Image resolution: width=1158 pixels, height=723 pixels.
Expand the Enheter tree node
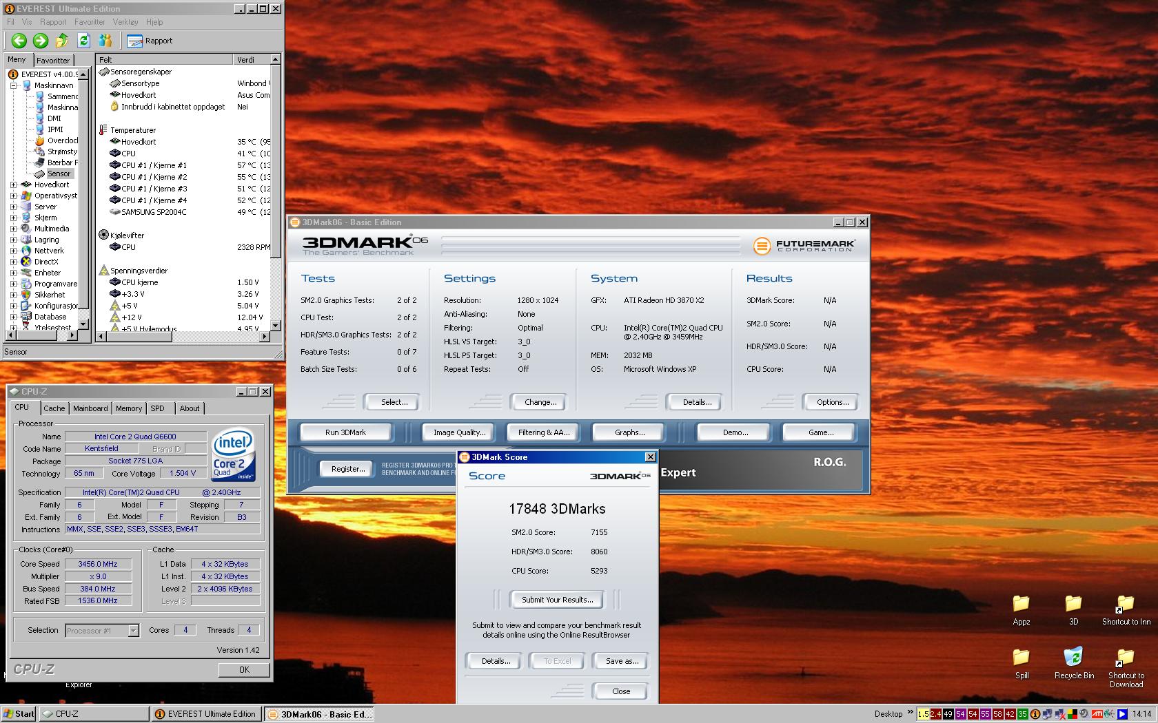(x=13, y=273)
